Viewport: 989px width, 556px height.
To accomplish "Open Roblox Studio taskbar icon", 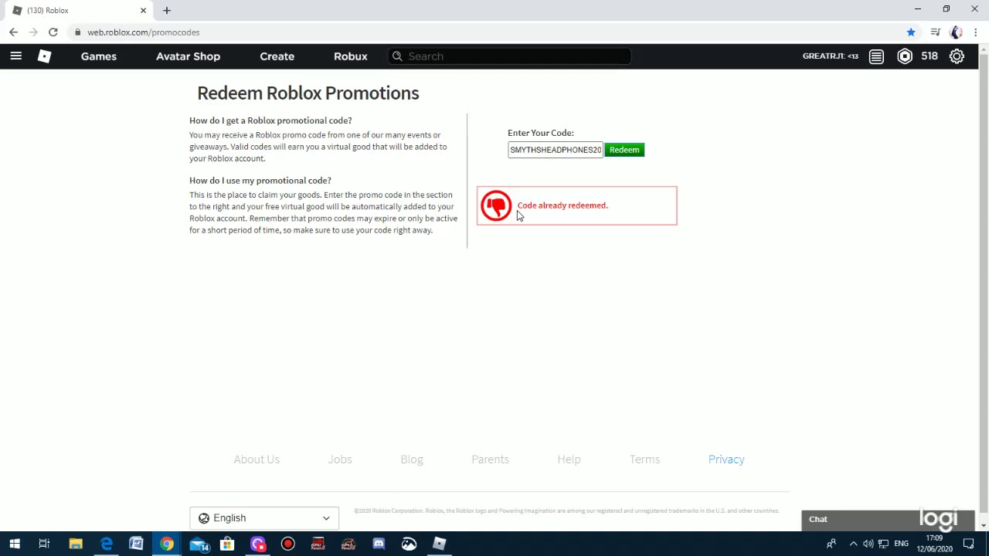I will [439, 544].
